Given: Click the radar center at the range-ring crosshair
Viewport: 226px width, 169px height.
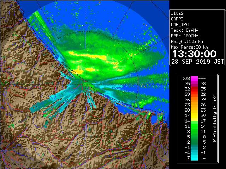Looking at the screenshot, I should coord(85,84).
